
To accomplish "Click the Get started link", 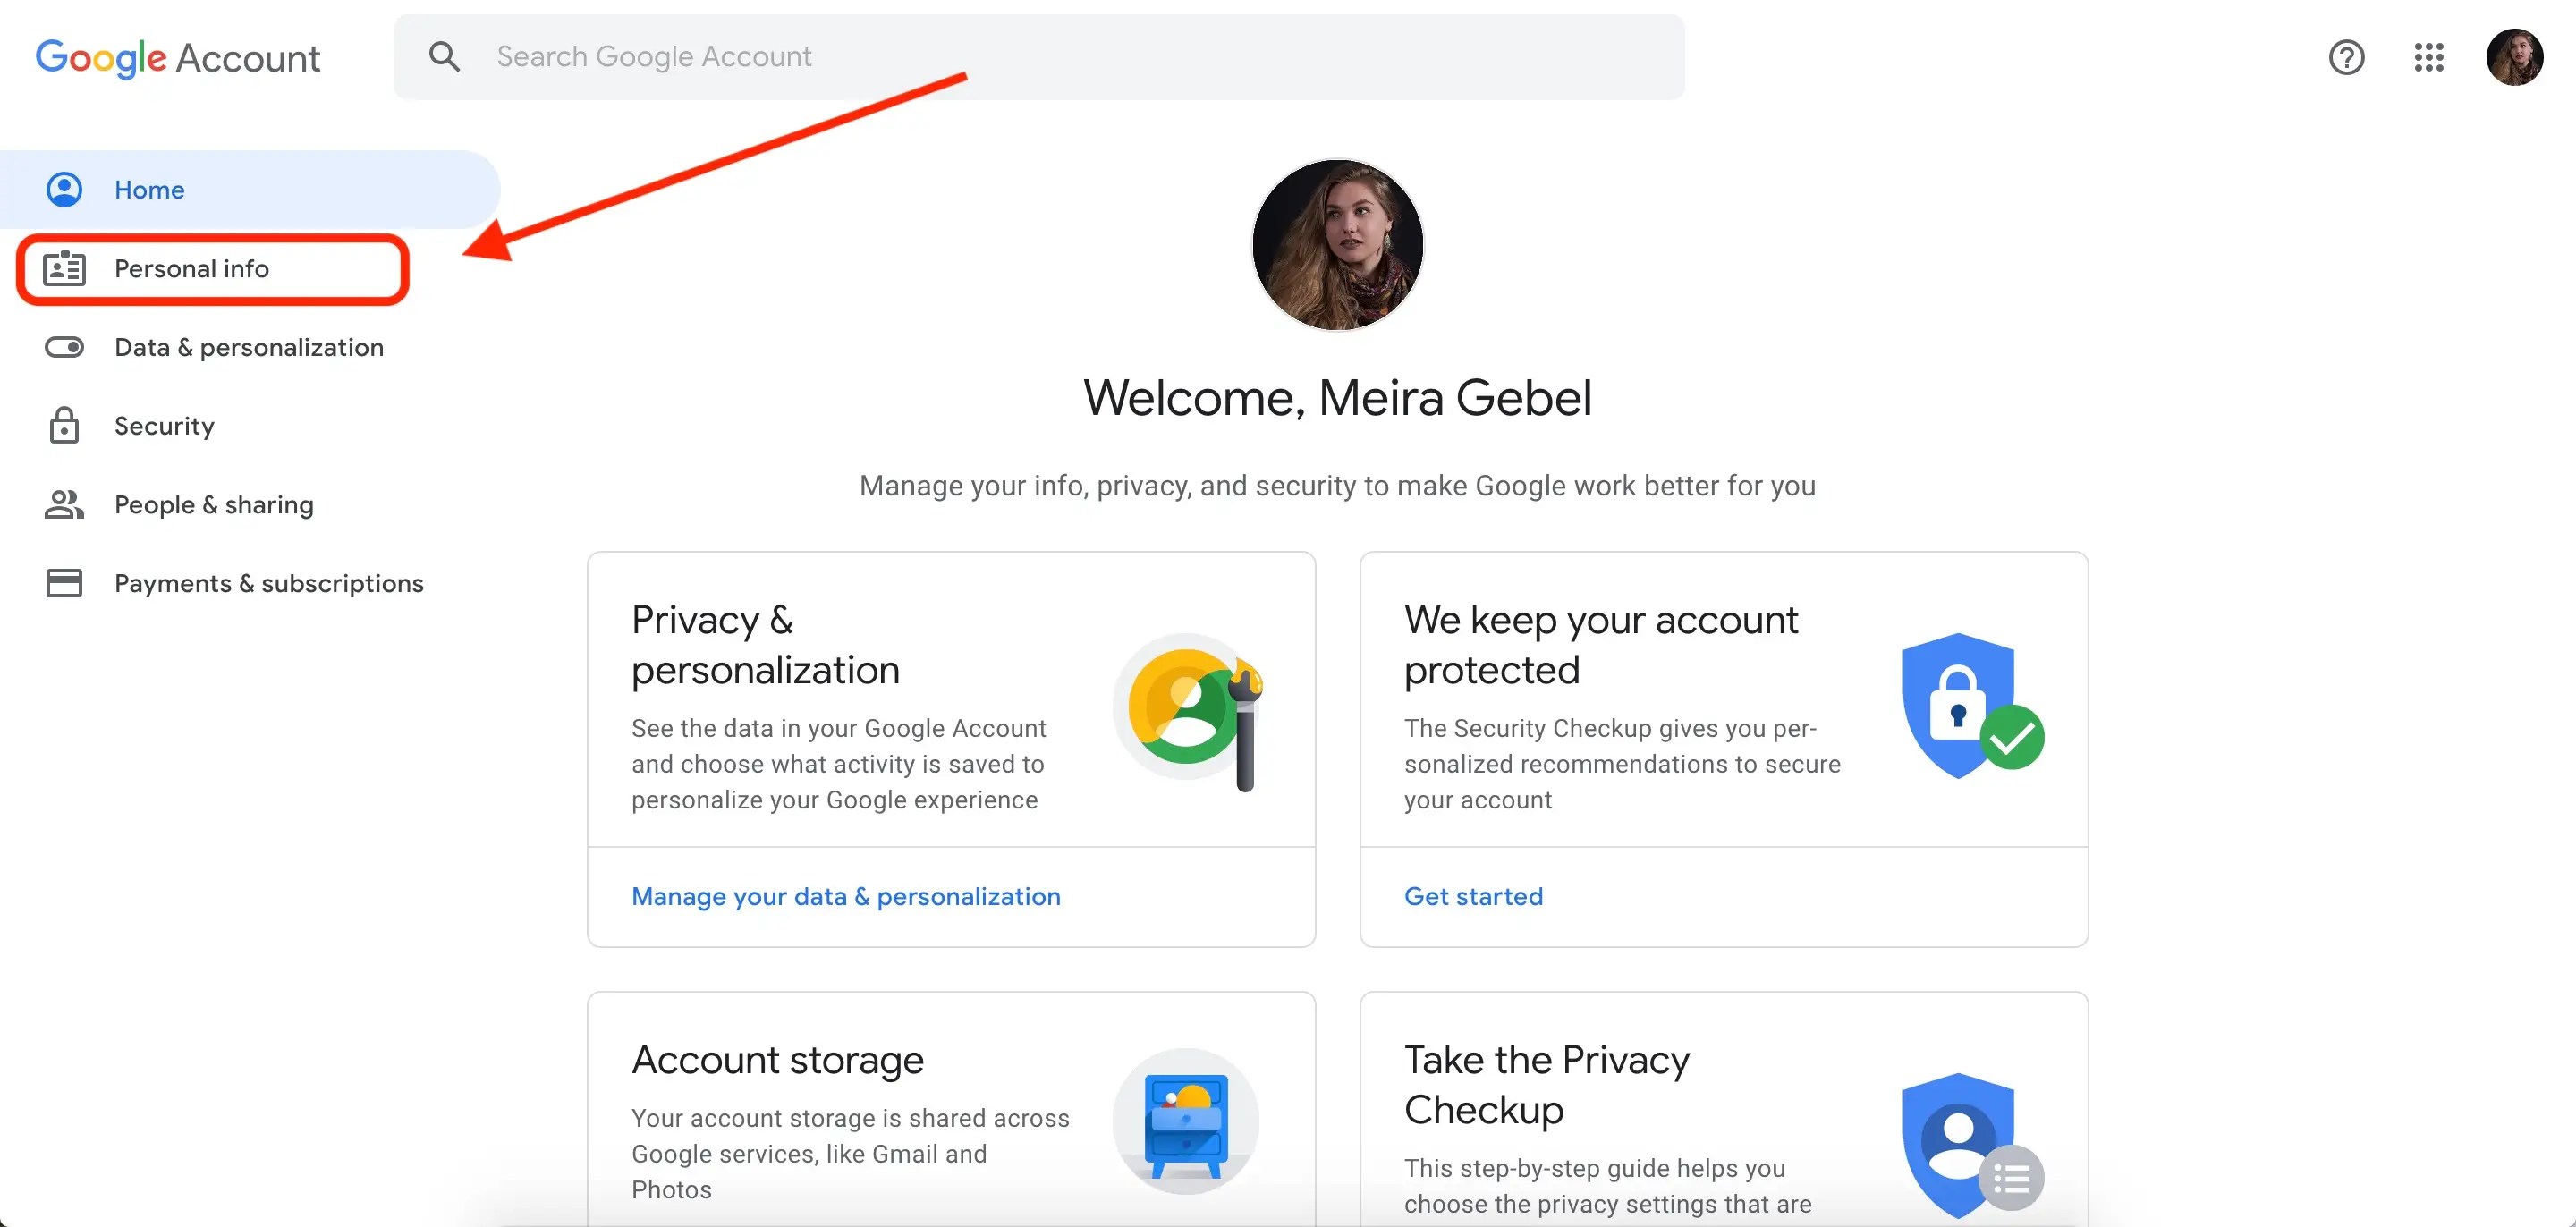I will click(x=1473, y=896).
